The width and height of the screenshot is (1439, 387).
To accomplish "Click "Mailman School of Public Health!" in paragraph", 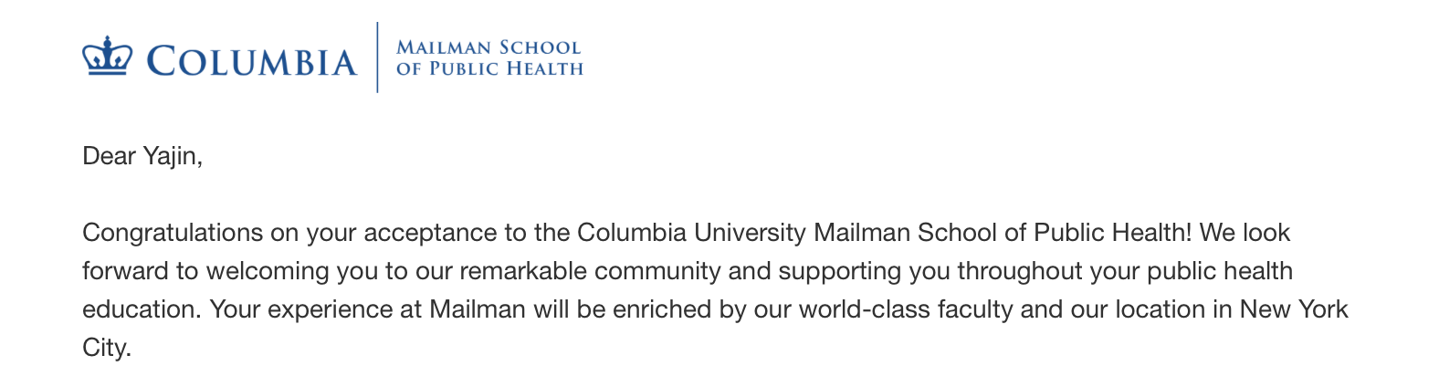I will coord(1003,233).
